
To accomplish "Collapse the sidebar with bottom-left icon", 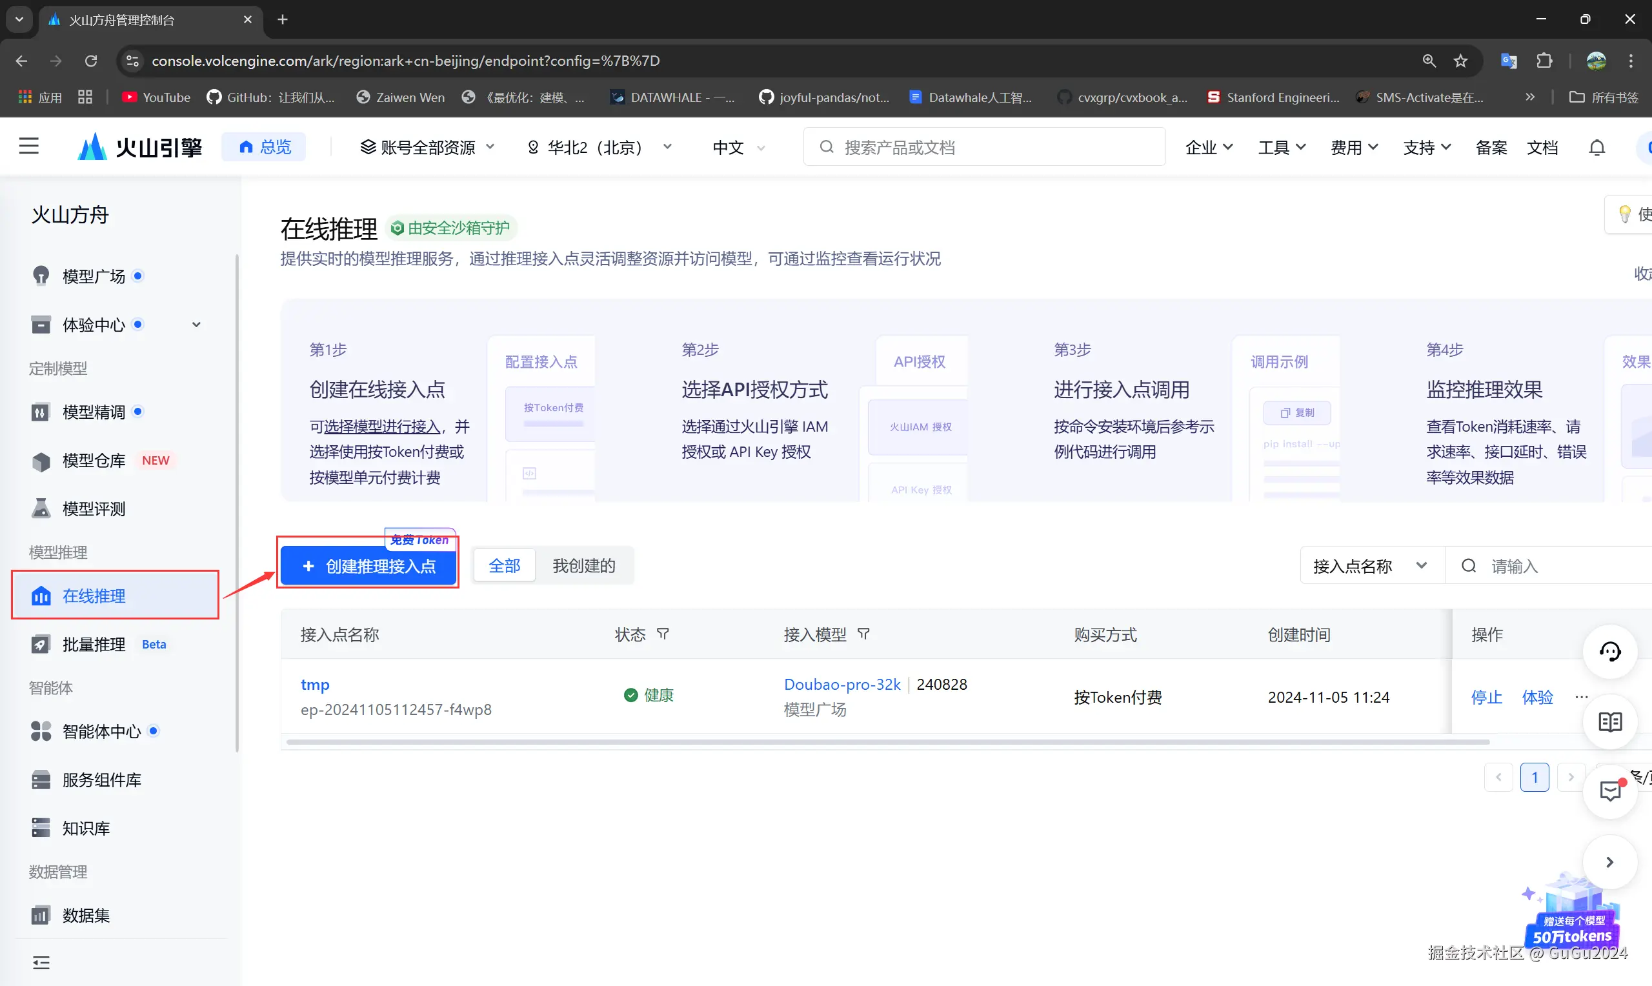I will click(x=41, y=962).
